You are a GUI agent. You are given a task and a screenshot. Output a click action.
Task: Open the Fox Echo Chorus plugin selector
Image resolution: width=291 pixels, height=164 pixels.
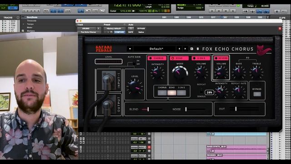tap(89, 32)
